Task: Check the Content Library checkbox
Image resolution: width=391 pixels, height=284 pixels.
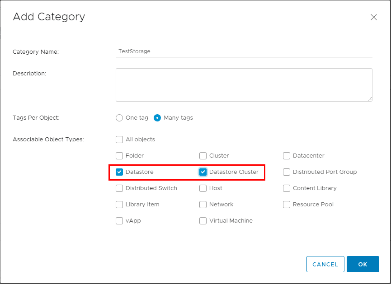Action: pyautogui.click(x=287, y=188)
